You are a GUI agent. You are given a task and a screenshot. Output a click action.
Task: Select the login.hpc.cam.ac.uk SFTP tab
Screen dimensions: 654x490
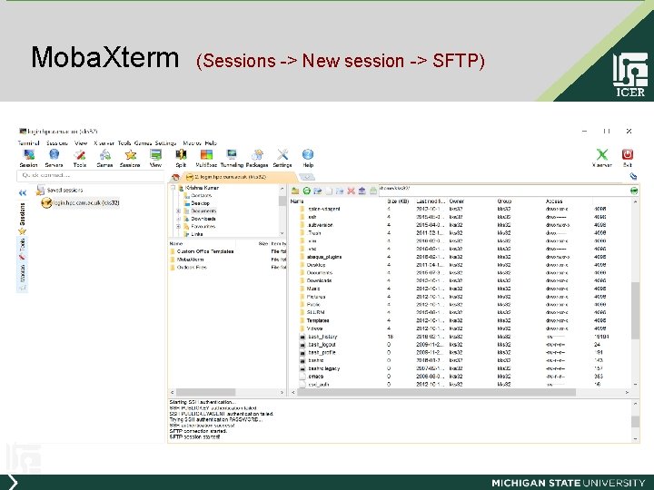click(240, 177)
